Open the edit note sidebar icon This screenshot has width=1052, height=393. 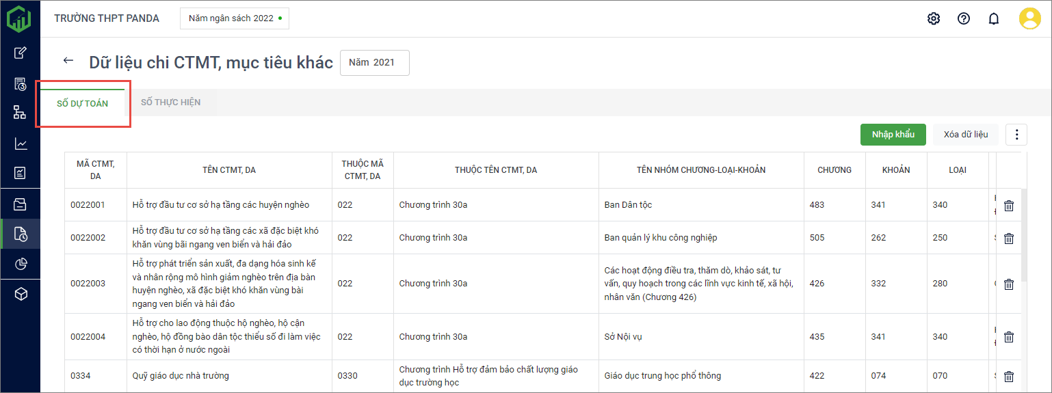point(21,53)
